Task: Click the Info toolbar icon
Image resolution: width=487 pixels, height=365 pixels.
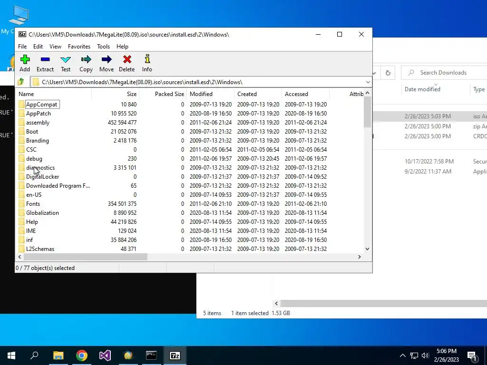Action: [x=147, y=59]
